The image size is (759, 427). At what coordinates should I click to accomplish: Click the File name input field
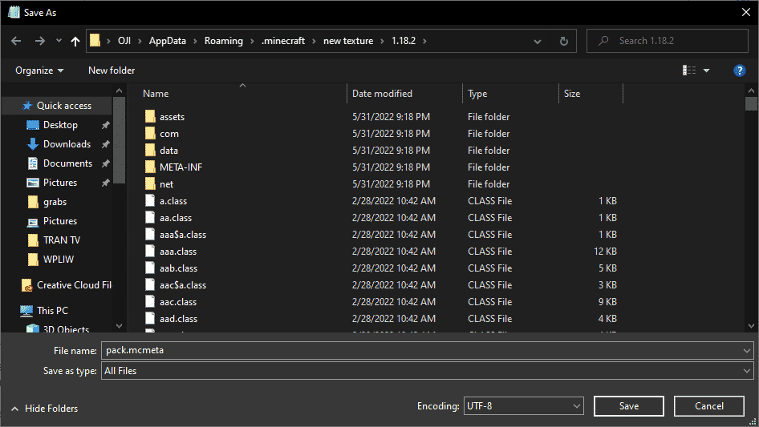point(421,350)
